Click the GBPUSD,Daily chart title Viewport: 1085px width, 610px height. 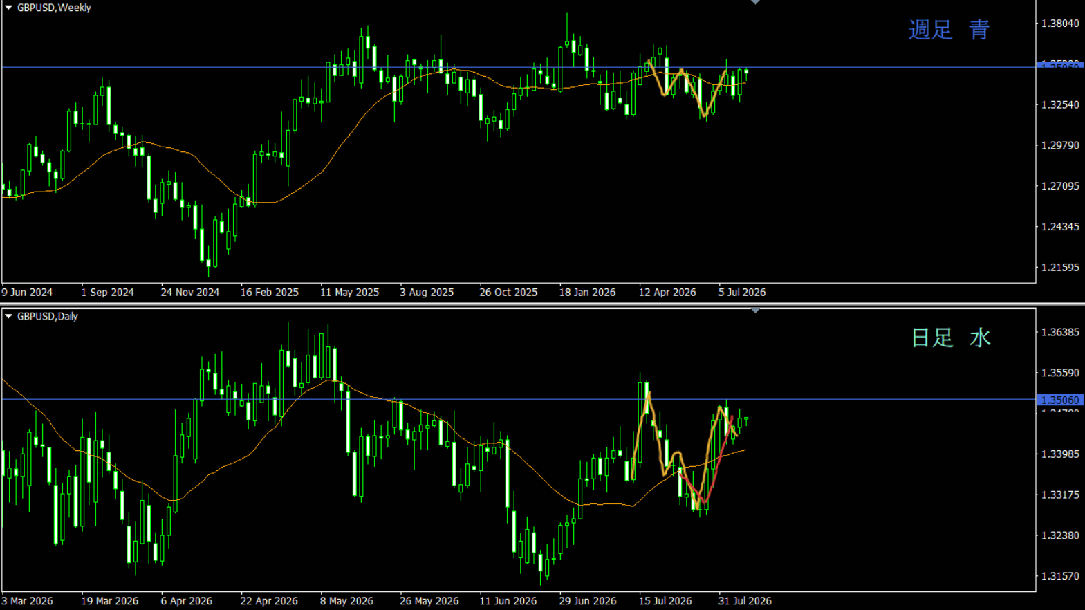pyautogui.click(x=48, y=316)
